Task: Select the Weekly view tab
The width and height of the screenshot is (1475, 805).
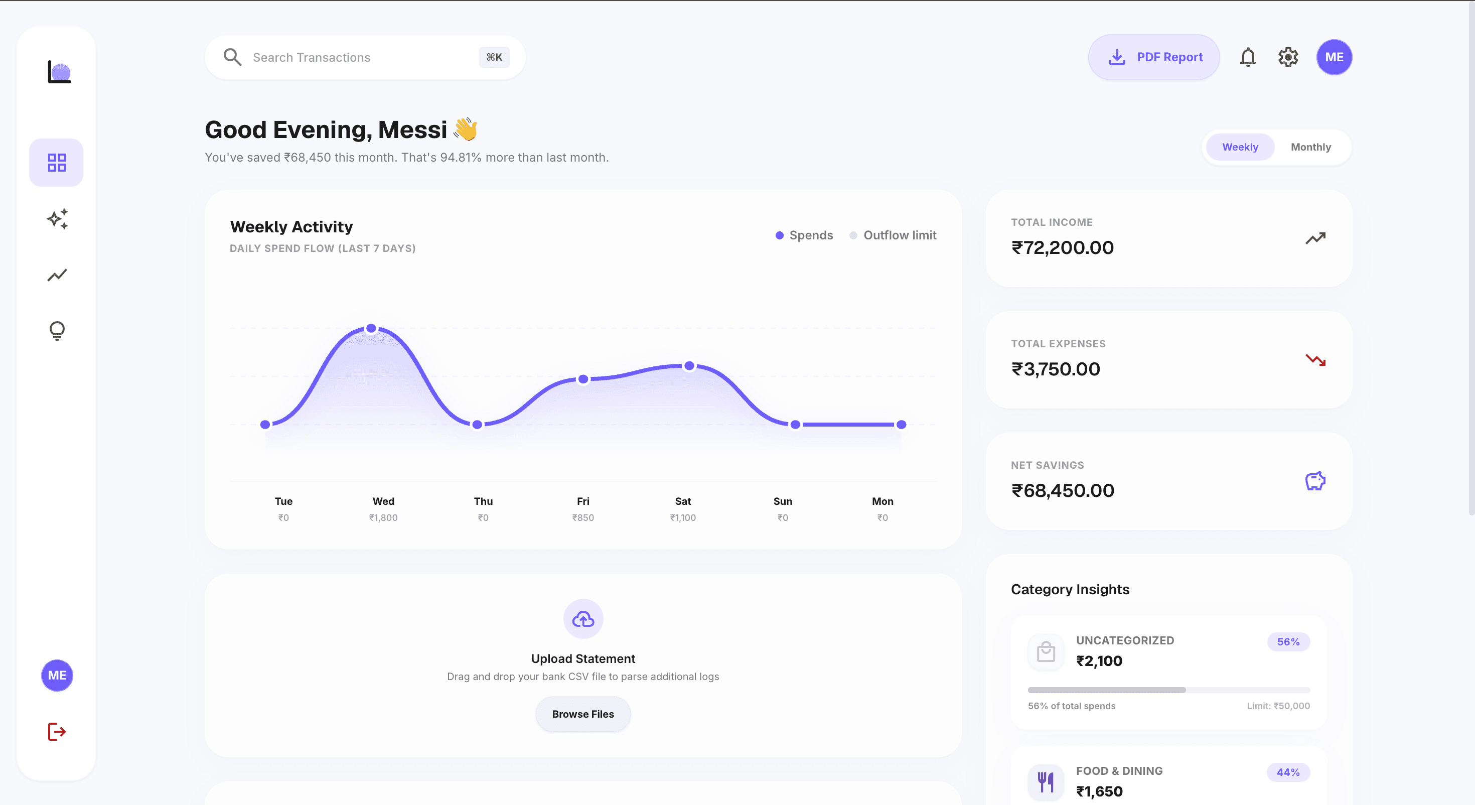Action: [1240, 147]
